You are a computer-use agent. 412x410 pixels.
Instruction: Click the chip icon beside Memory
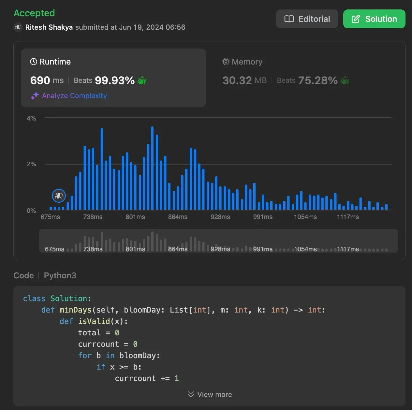(225, 62)
